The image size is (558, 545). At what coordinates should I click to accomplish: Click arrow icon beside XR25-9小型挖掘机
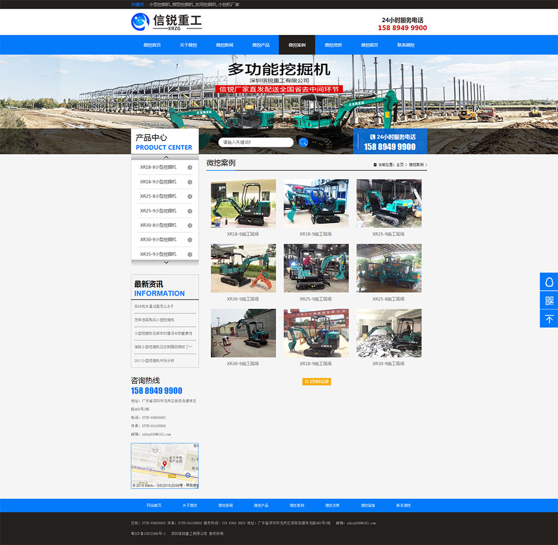coord(189,211)
